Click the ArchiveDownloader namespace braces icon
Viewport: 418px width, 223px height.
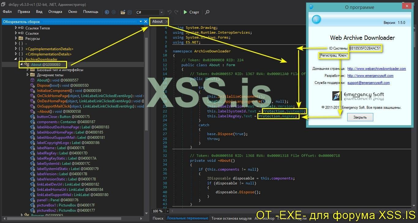coord(21,59)
